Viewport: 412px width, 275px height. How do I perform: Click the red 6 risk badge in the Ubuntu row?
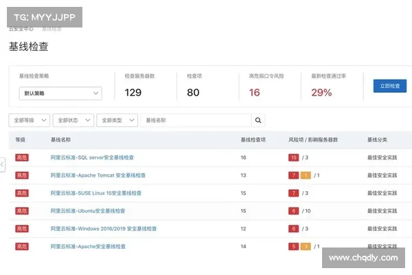(293, 211)
